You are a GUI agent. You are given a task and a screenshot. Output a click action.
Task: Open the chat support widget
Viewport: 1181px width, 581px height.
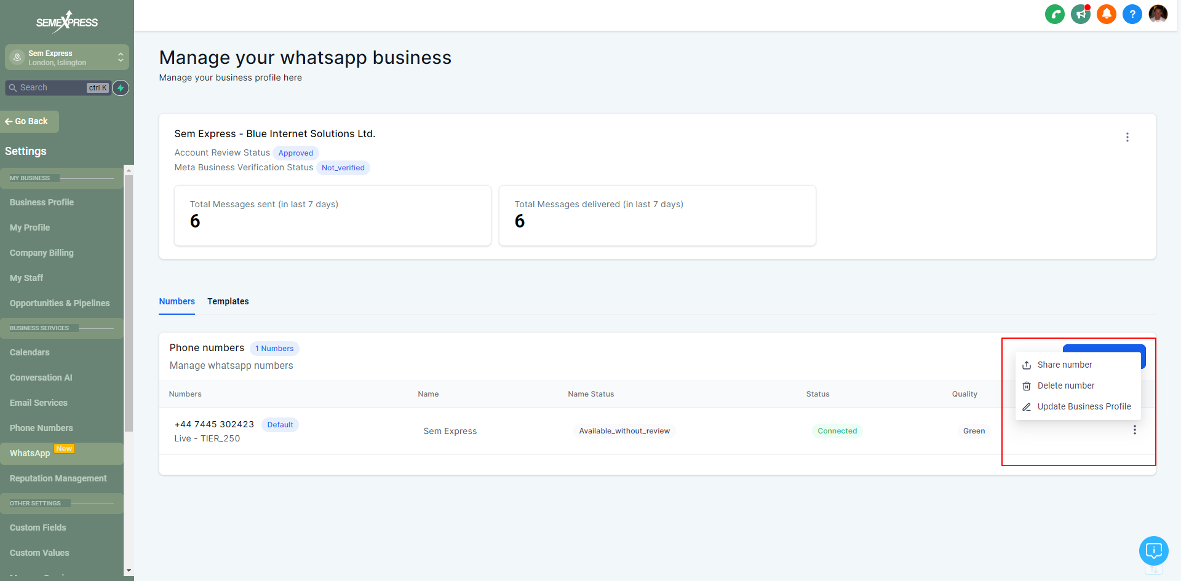[1153, 551]
